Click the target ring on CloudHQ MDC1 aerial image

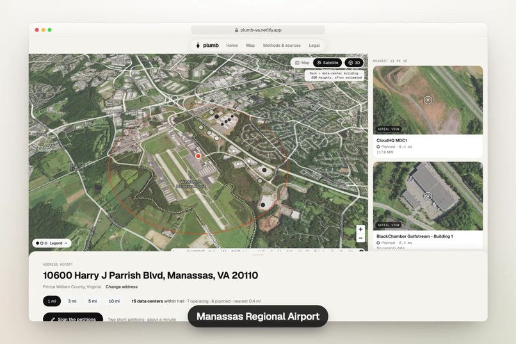pos(428,100)
